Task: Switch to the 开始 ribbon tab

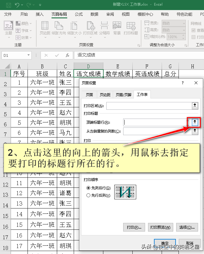Action: 24,14
